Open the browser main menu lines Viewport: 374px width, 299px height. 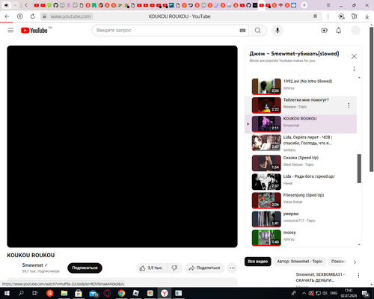click(328, 5)
